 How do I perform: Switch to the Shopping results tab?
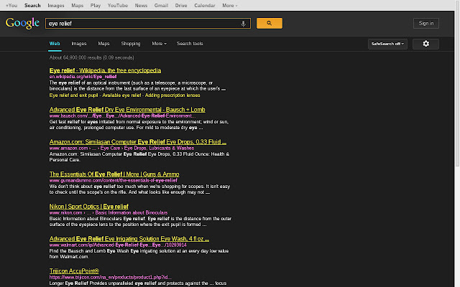(x=130, y=44)
